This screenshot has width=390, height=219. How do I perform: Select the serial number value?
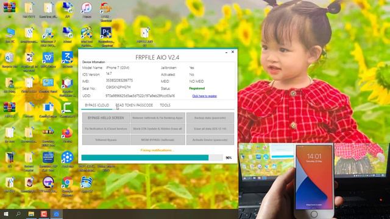(118, 88)
